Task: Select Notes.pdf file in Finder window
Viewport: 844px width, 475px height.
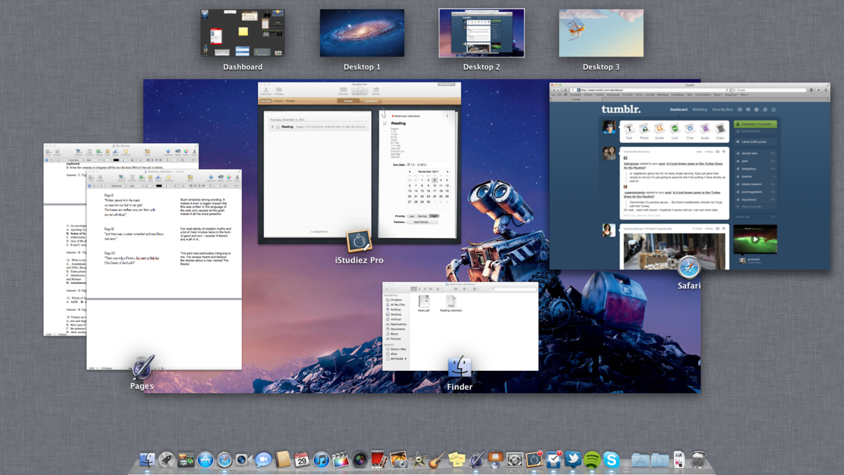Action: (424, 304)
